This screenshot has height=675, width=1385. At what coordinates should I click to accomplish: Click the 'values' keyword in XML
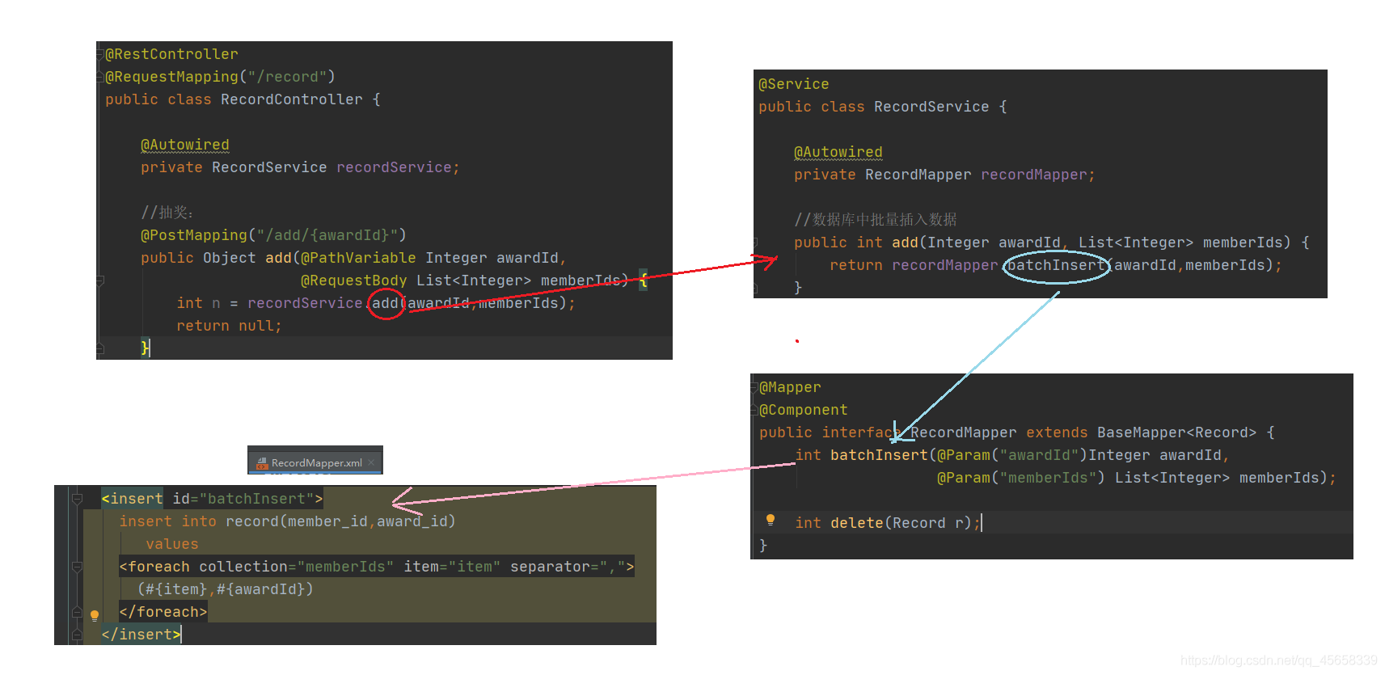[x=172, y=544]
